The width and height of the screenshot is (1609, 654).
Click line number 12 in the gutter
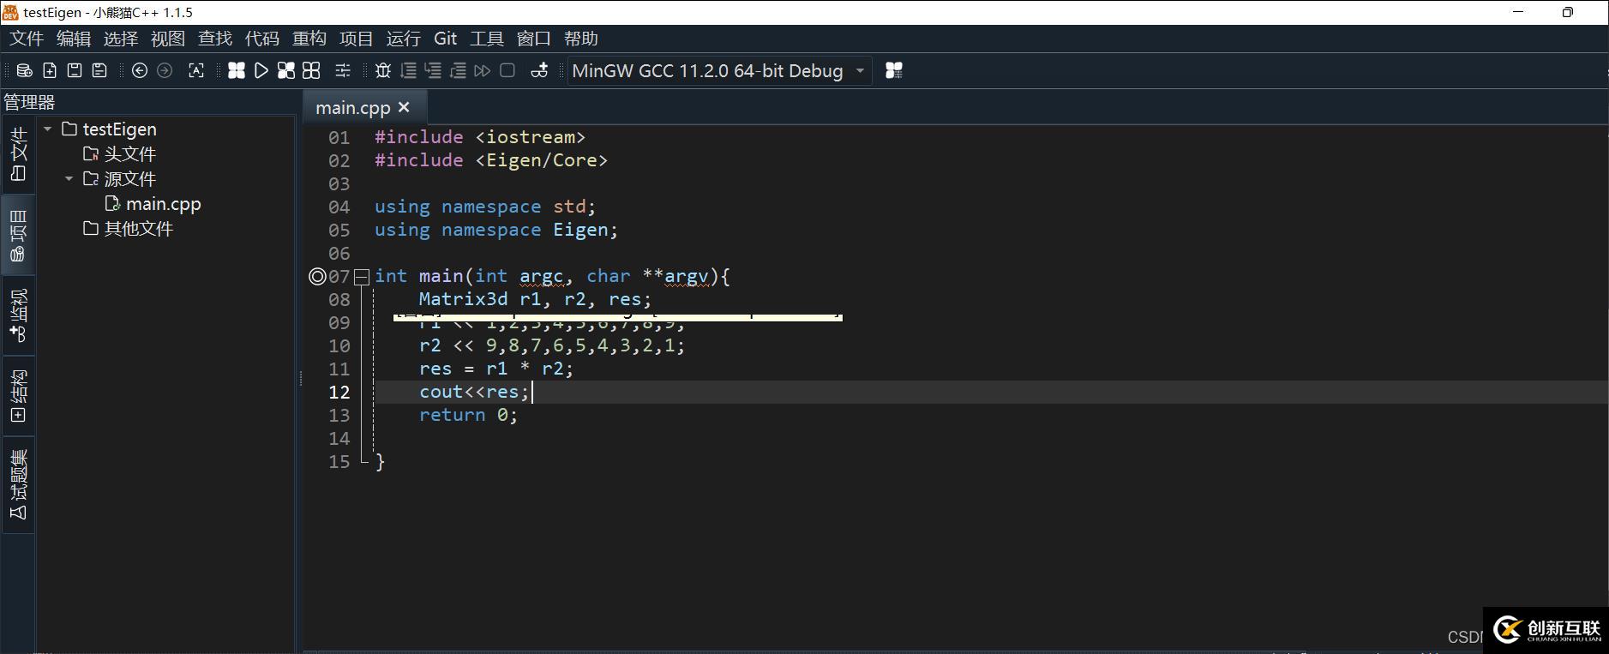click(339, 392)
